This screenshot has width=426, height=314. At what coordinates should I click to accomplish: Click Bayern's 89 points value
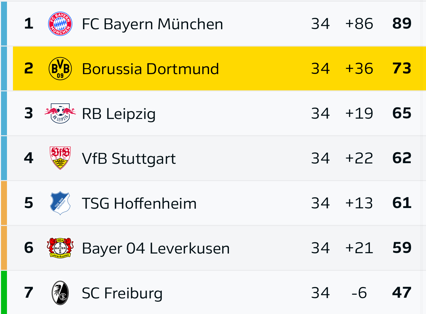tap(402, 24)
